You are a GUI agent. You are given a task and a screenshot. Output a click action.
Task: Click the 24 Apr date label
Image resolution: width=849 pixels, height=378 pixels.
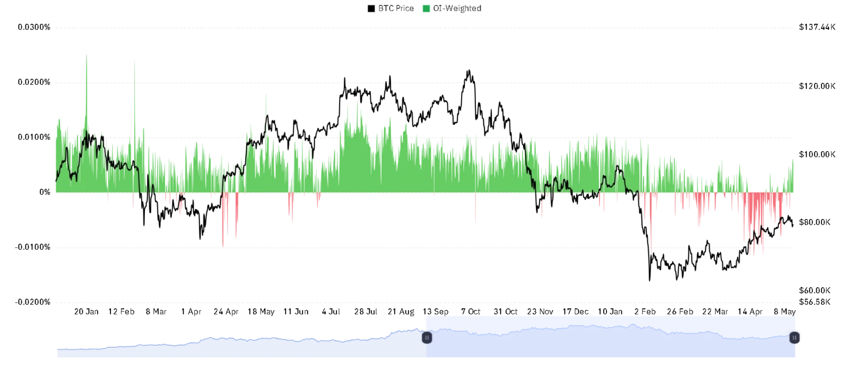(226, 312)
